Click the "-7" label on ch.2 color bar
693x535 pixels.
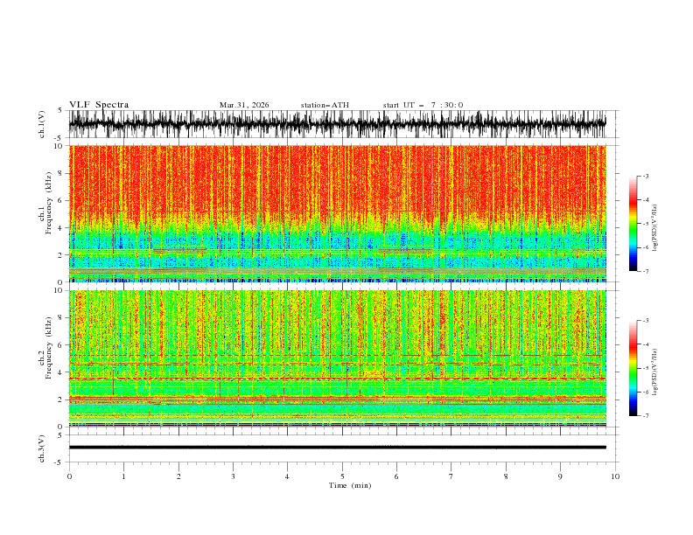[645, 415]
